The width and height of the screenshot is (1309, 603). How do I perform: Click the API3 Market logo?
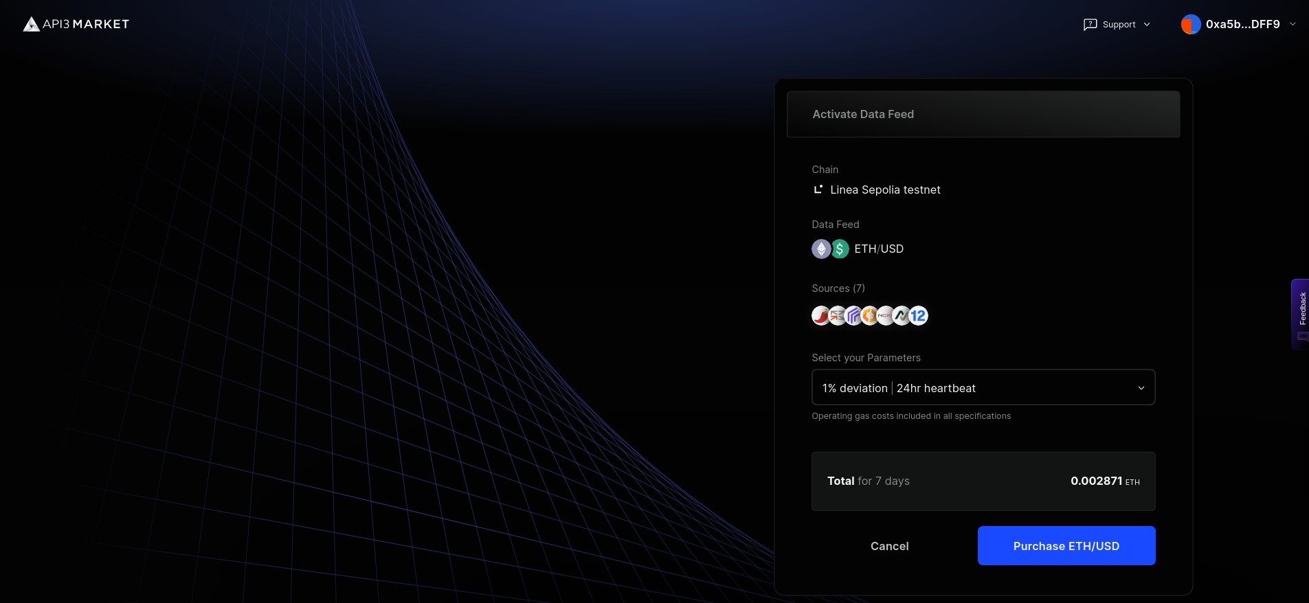tap(76, 24)
